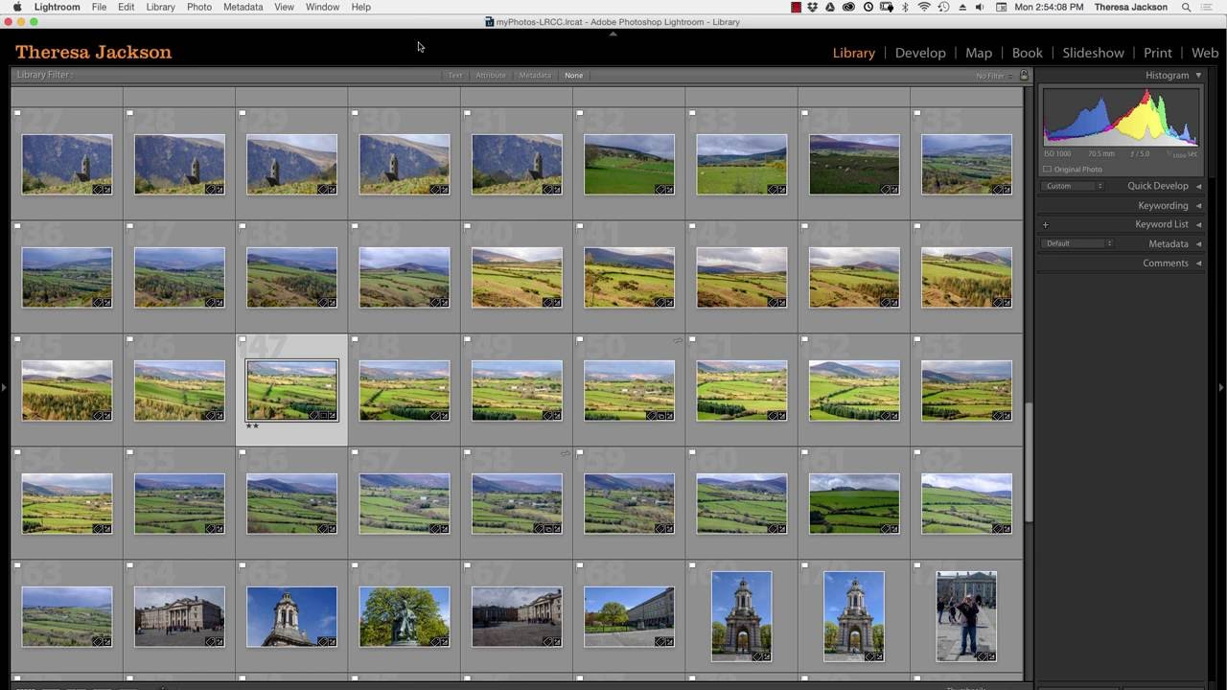Toggle flag on thumbnail 162
Image resolution: width=1227 pixels, height=690 pixels.
(917, 452)
